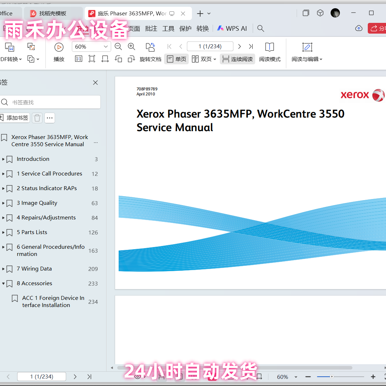
Task: Click the PDF to image convert icon
Action: coord(31,46)
